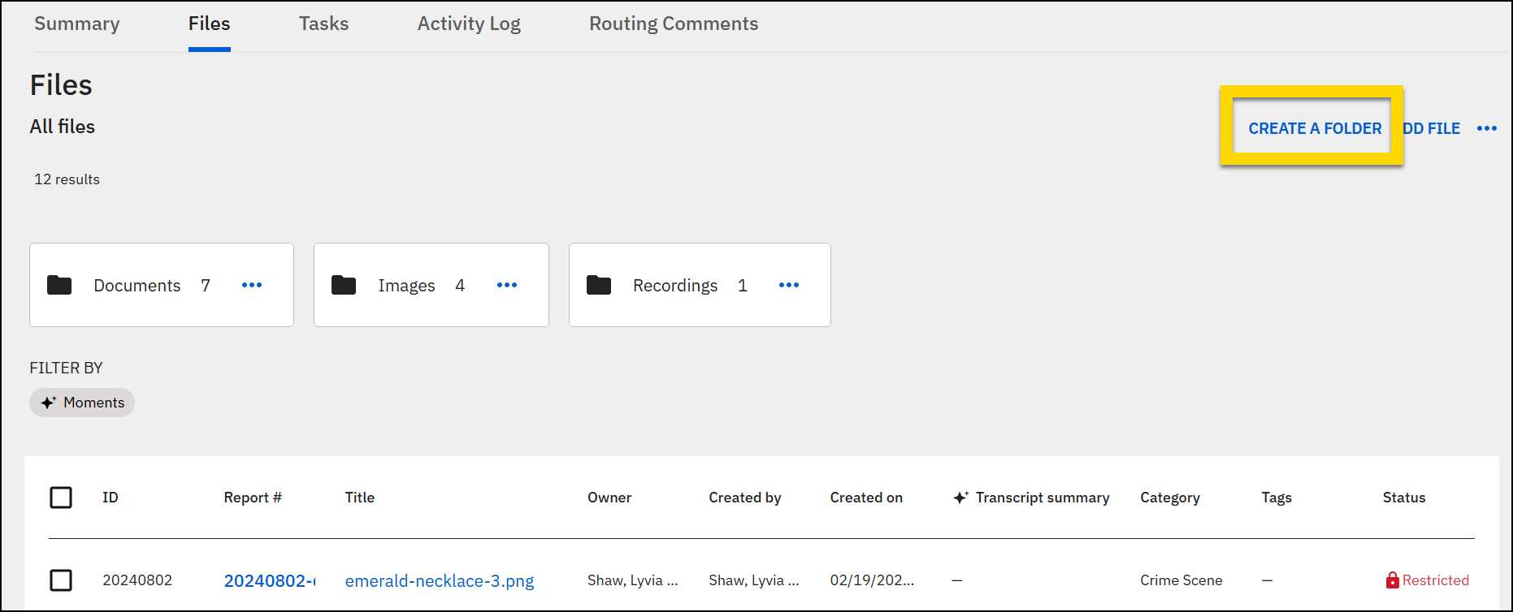Open the 20240802 report number link
The height and width of the screenshot is (612, 1513).
point(269,581)
